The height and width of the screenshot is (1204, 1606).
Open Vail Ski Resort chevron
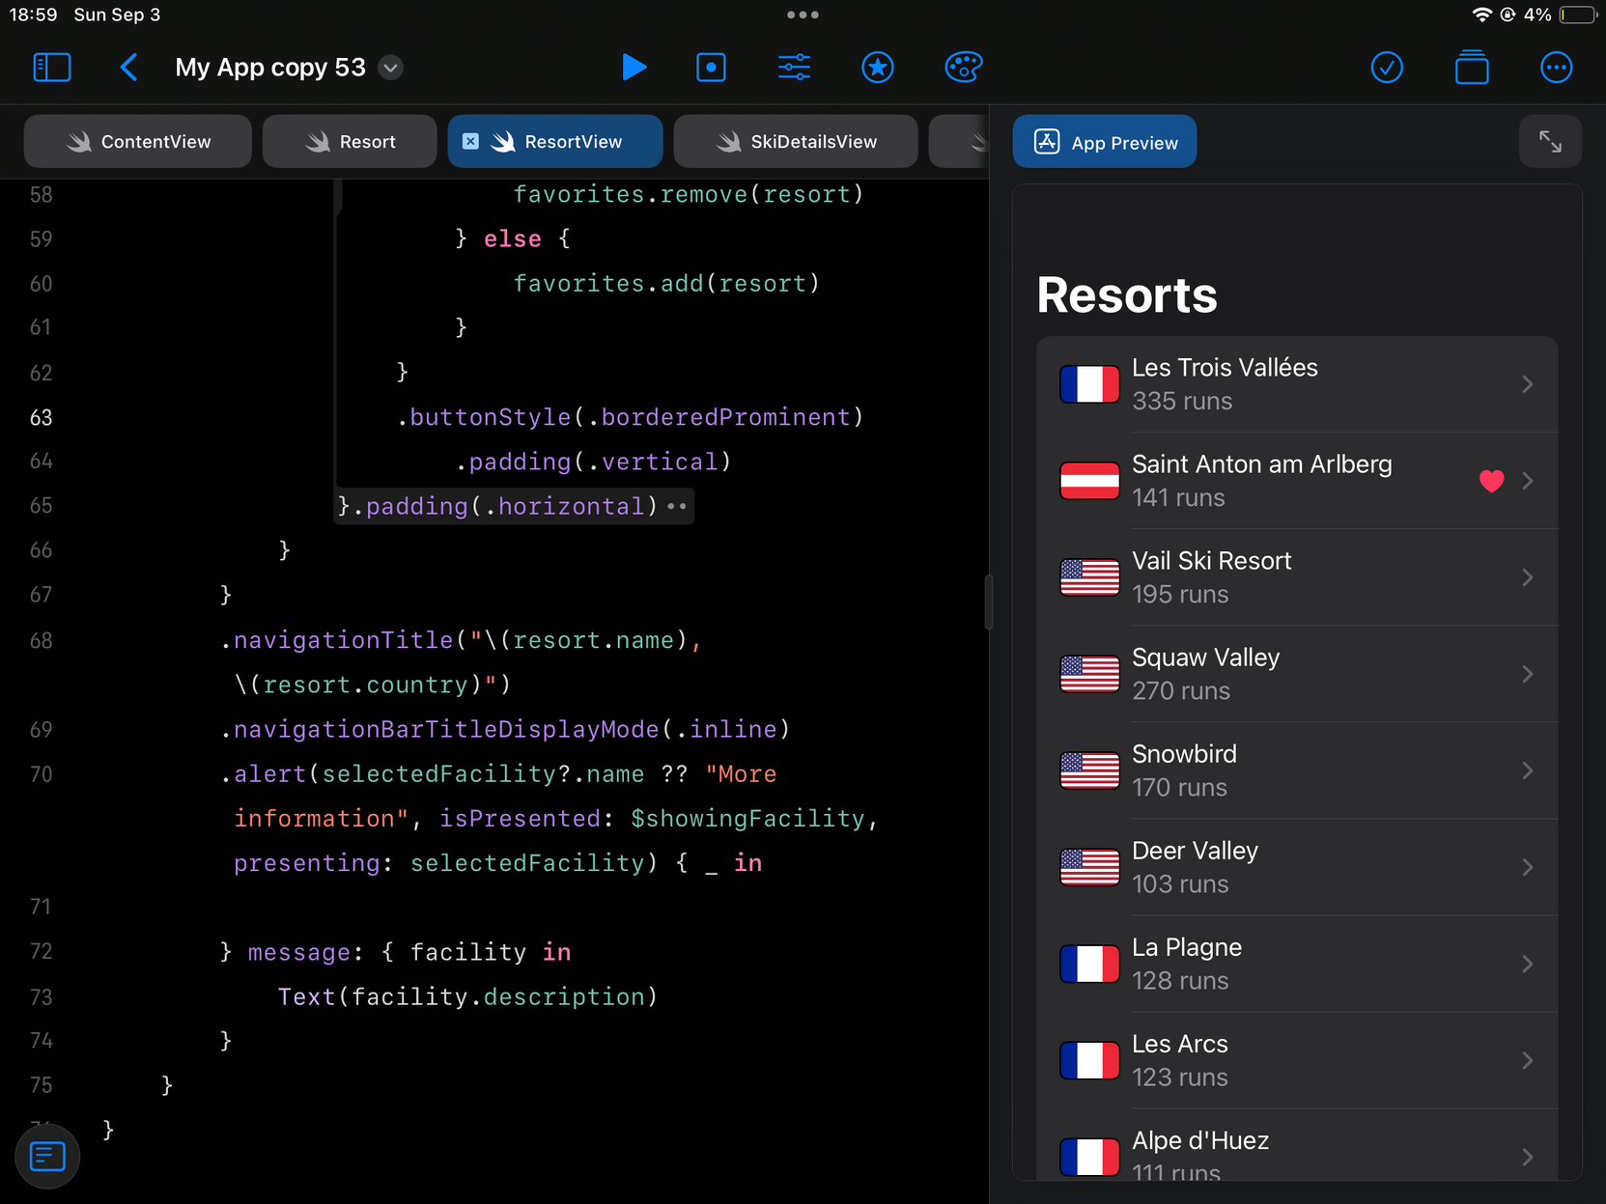[1528, 577]
